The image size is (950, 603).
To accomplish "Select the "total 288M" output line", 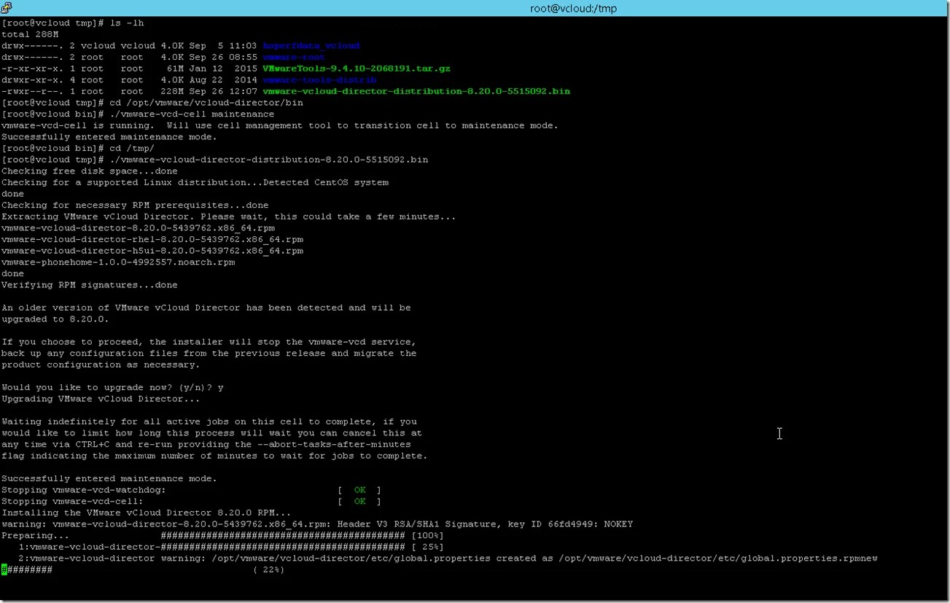I will click(x=30, y=34).
